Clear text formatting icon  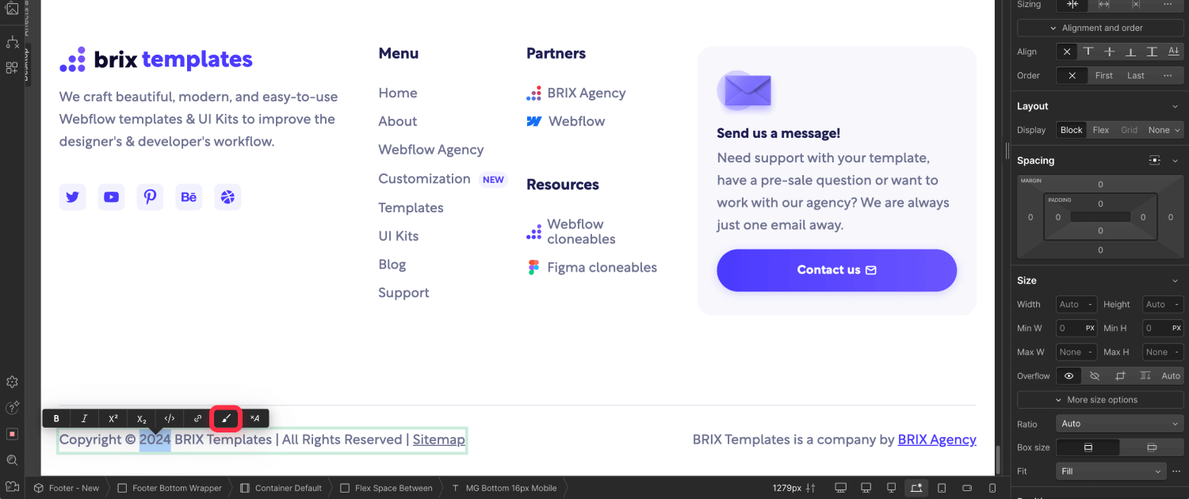(254, 418)
